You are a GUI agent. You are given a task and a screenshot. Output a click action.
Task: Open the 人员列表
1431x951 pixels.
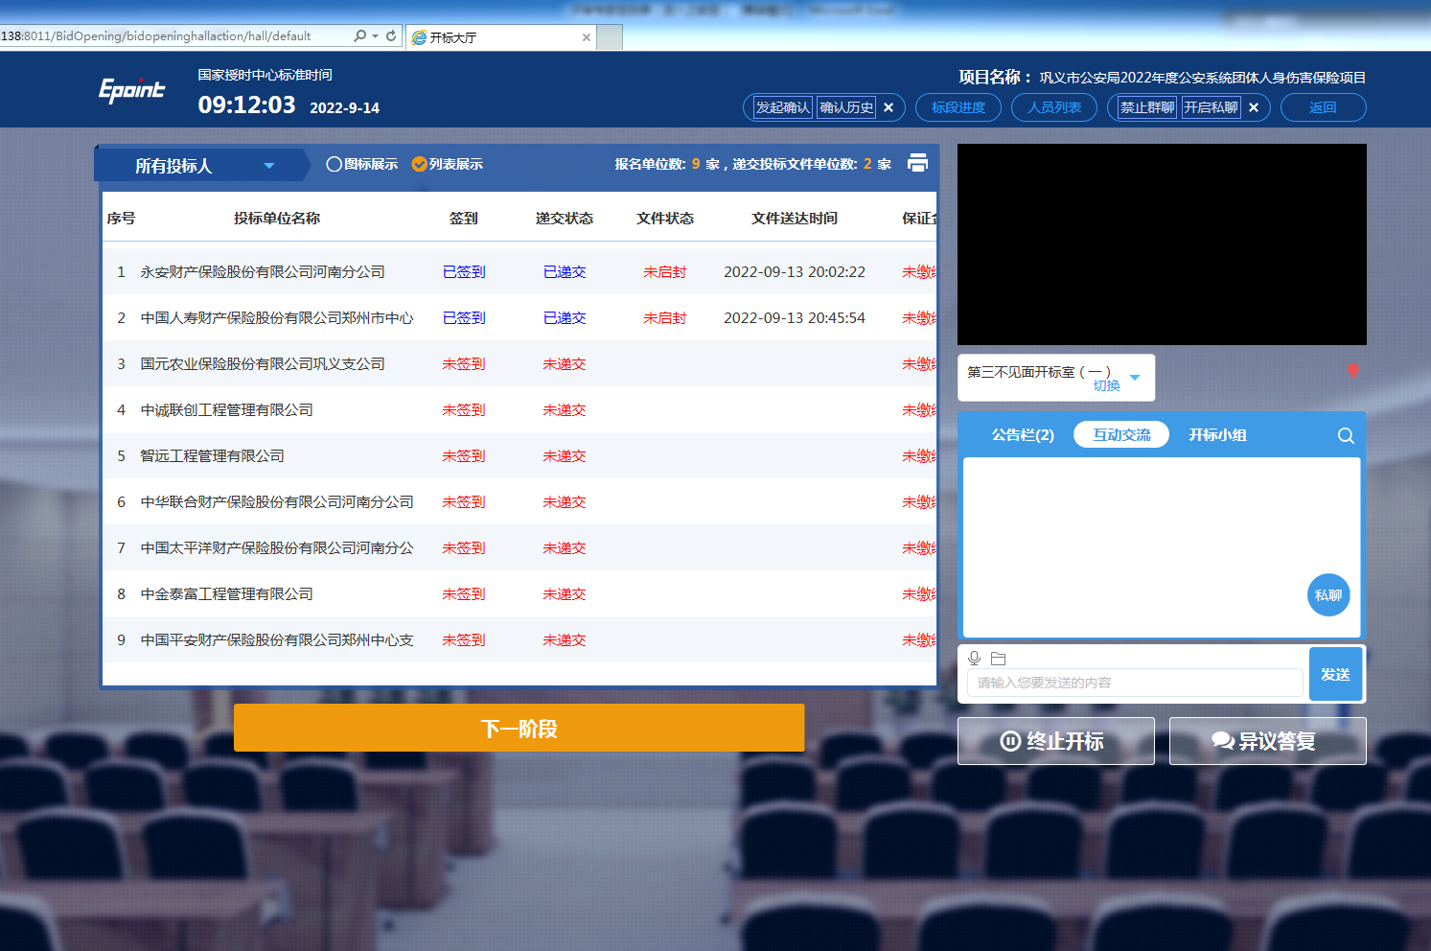pos(1054,107)
